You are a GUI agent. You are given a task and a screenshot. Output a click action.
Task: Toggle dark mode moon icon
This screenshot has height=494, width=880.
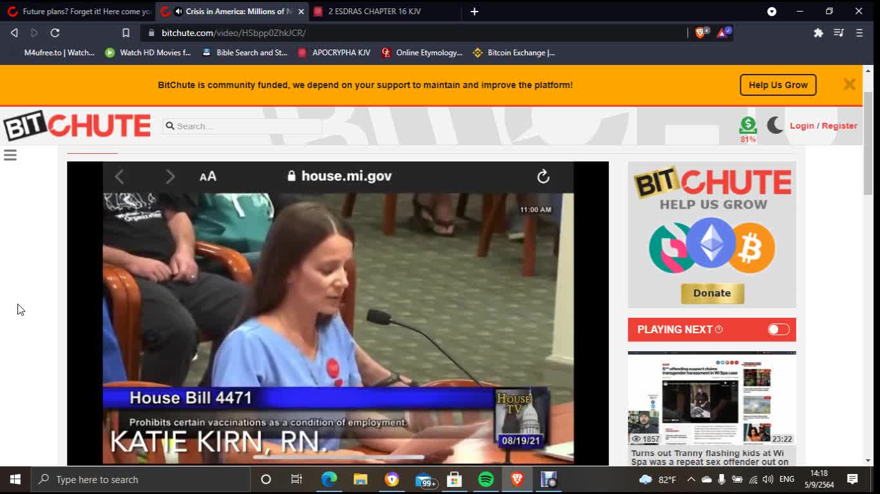point(776,125)
